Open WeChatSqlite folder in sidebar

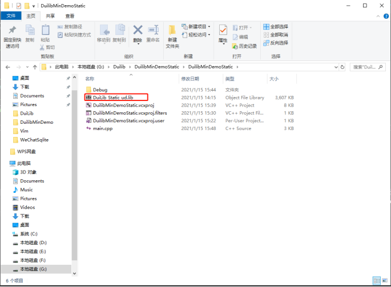coord(34,140)
